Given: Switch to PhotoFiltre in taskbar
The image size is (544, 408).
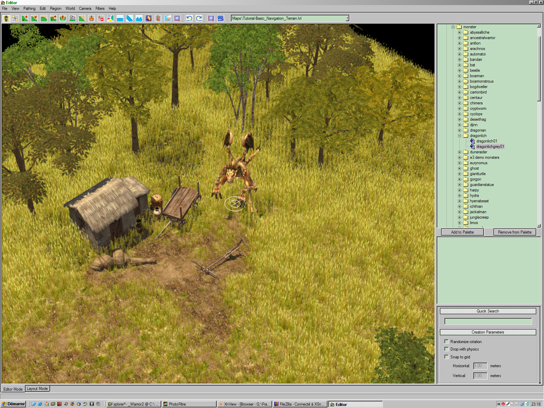Looking at the screenshot, I should pyautogui.click(x=189, y=404).
